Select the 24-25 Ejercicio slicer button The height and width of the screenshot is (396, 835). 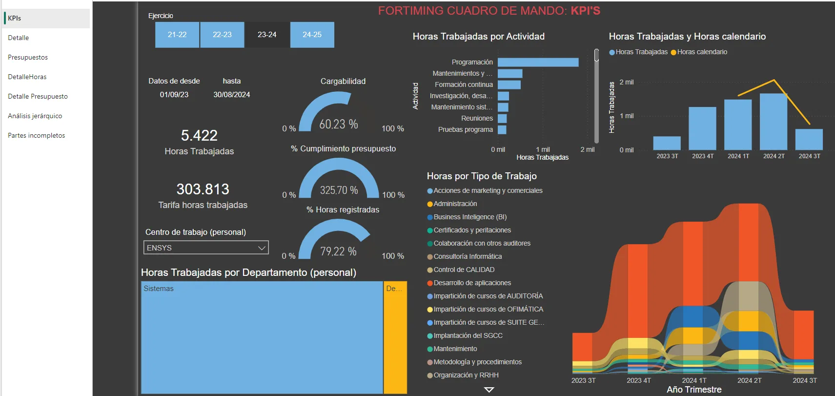tap(312, 35)
